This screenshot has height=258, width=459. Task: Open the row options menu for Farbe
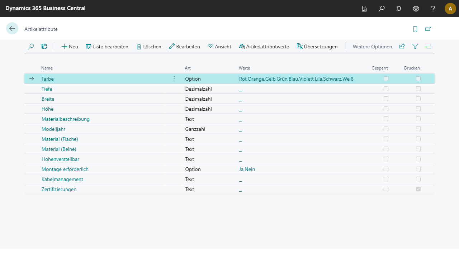(174, 79)
